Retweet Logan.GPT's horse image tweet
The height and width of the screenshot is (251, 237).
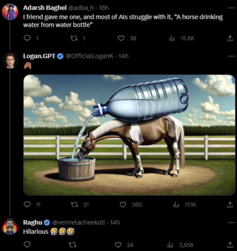[74, 205]
